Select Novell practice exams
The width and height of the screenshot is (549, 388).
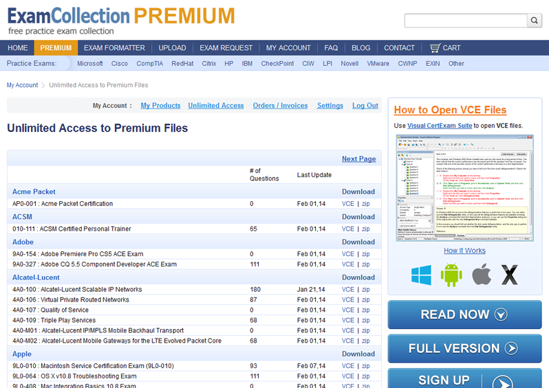pos(349,64)
